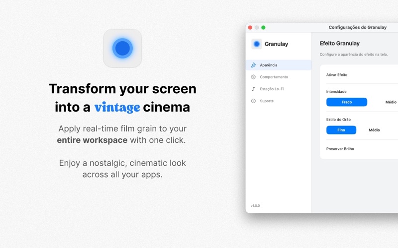
Task: Click the 'Intensidade' label
Action: click(x=336, y=91)
